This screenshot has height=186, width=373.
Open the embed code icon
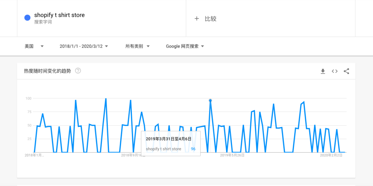335,71
